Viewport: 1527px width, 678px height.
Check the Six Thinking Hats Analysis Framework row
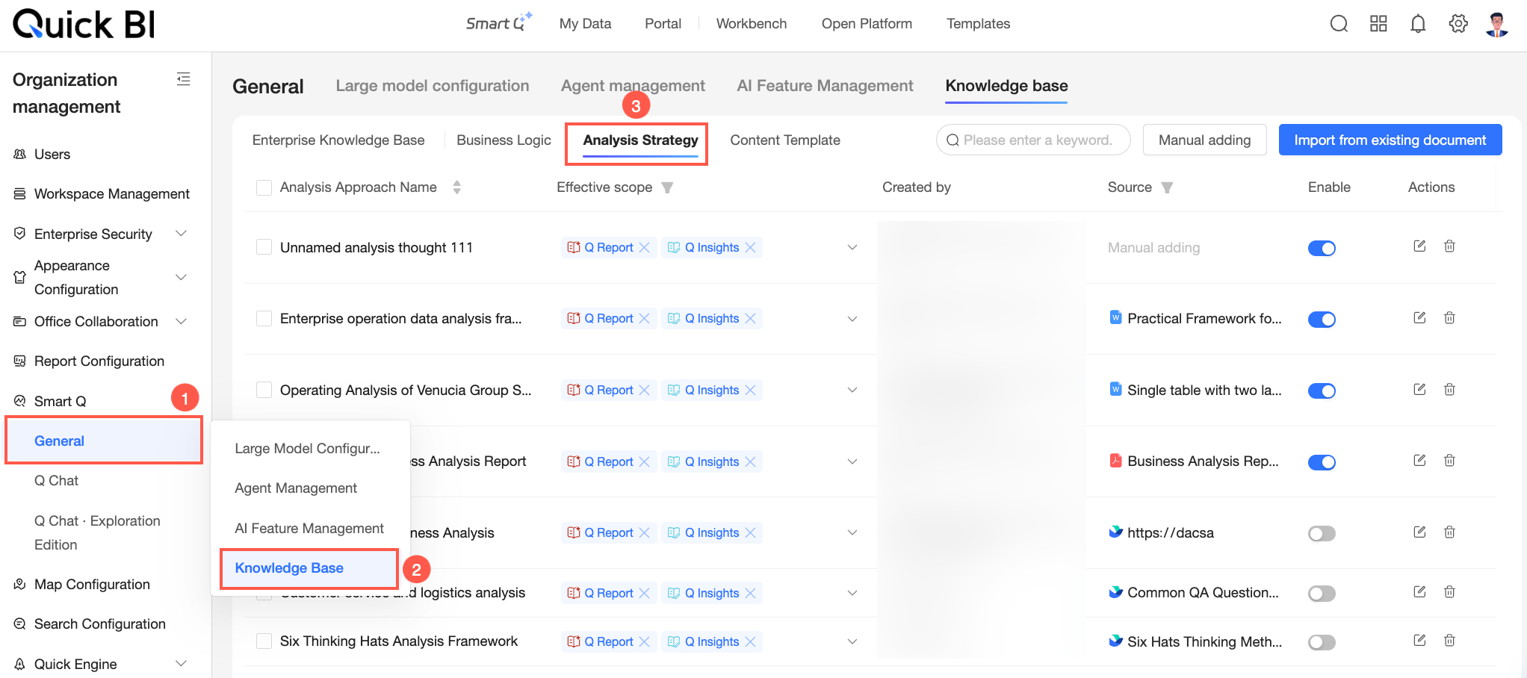[264, 641]
